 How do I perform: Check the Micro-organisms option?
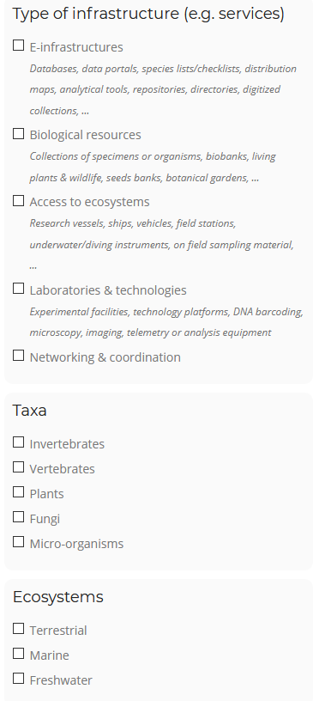point(18,542)
